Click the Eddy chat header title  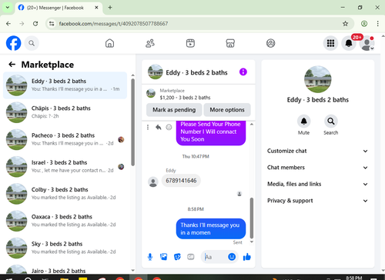[x=196, y=72]
